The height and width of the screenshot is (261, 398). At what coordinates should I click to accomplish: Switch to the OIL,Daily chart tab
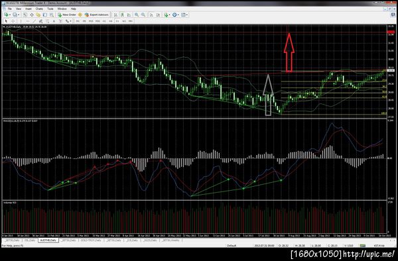point(30,240)
